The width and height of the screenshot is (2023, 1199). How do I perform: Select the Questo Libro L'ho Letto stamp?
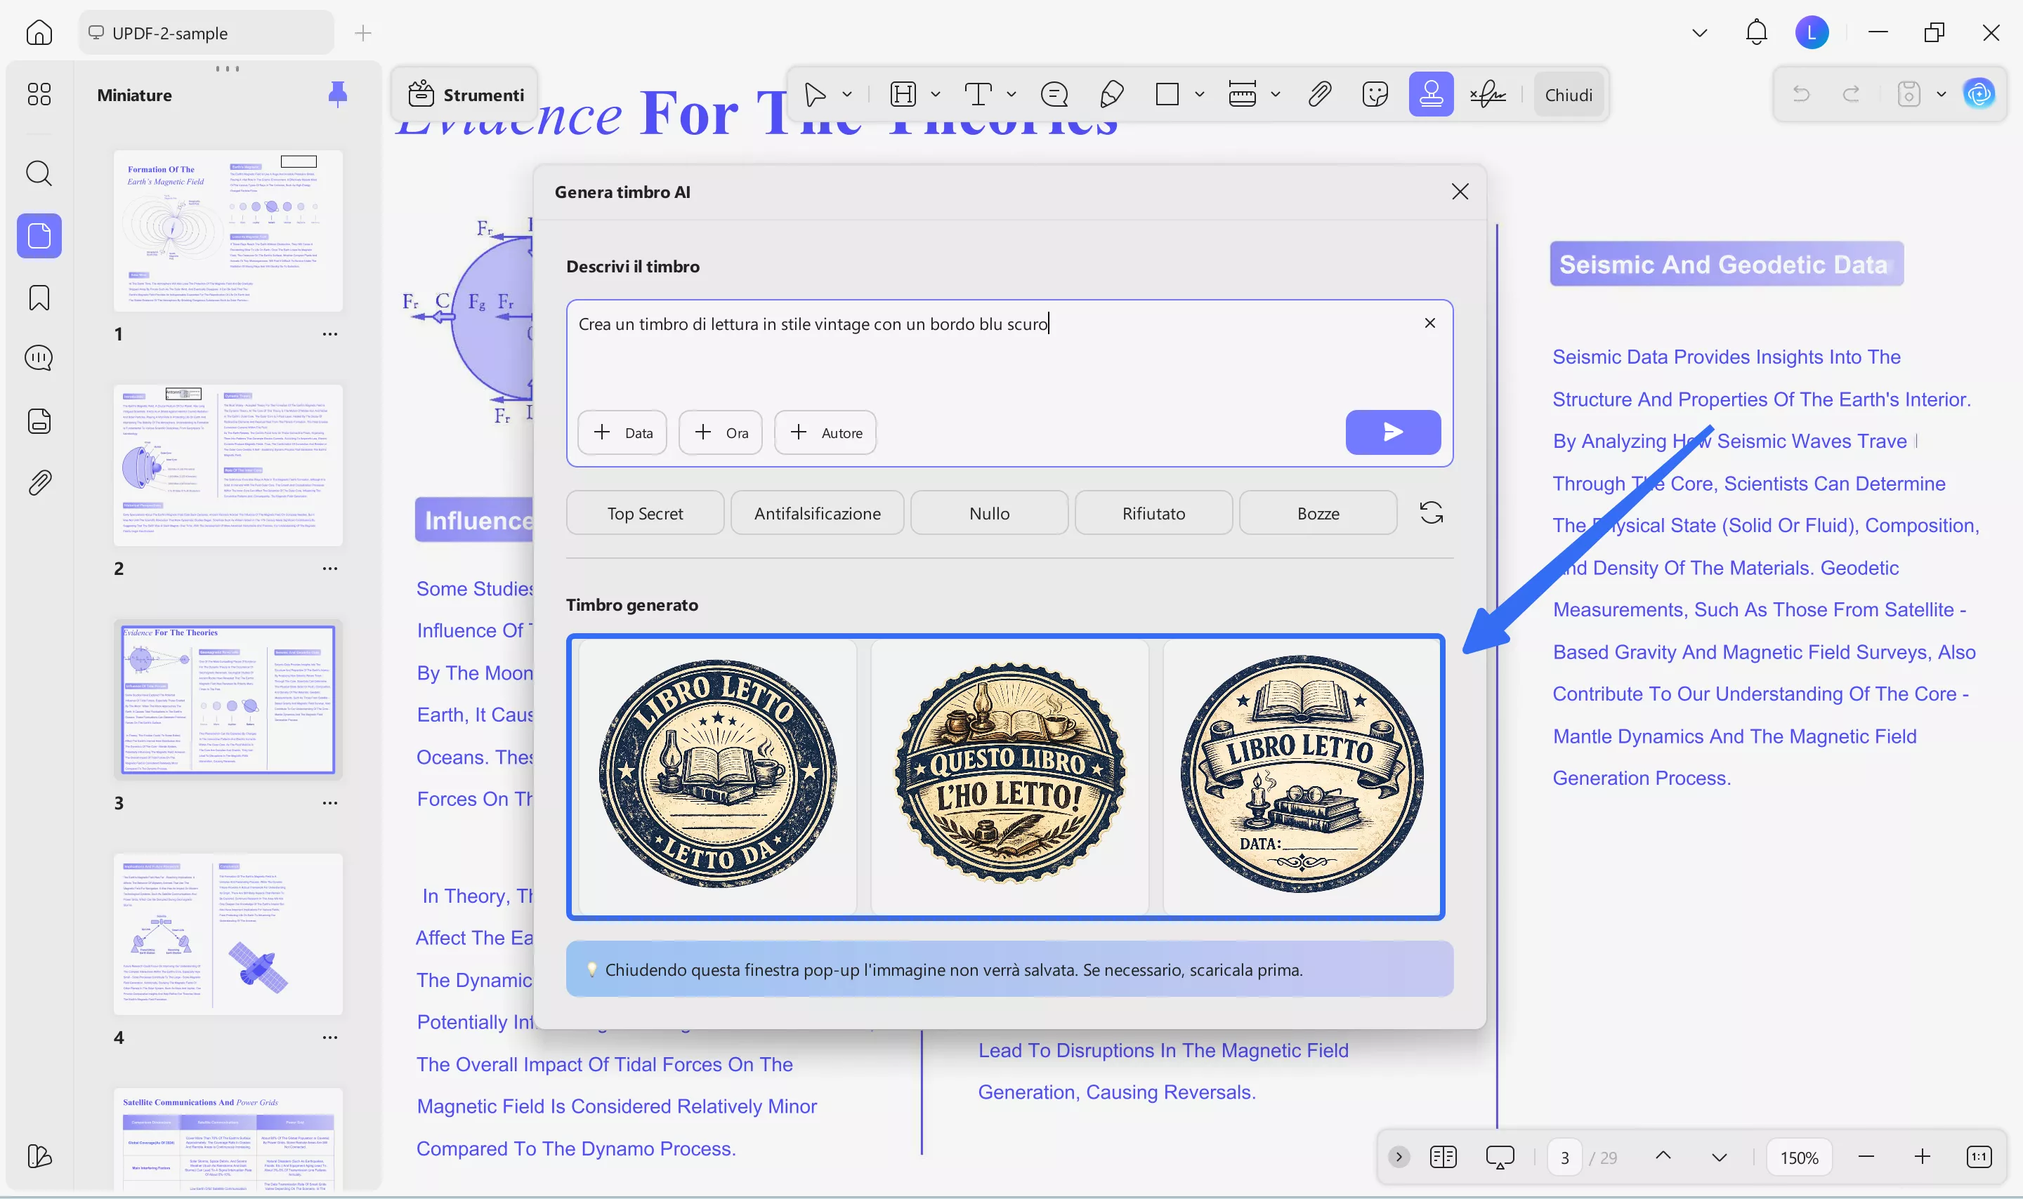(1009, 776)
